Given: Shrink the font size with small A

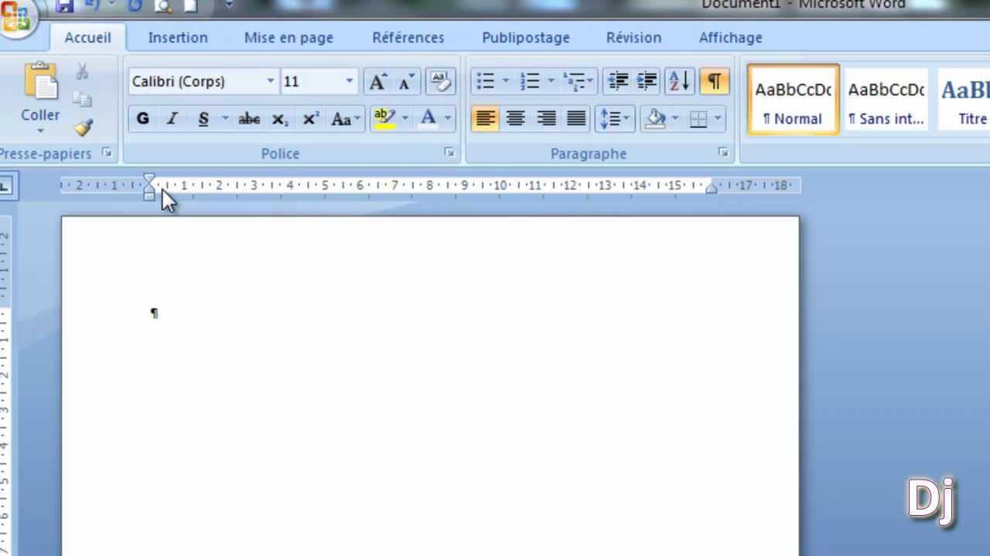Looking at the screenshot, I should coord(407,81).
